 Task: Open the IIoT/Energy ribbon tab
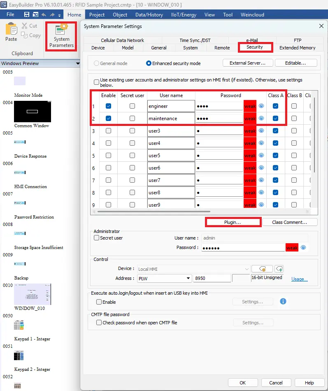tap(184, 15)
